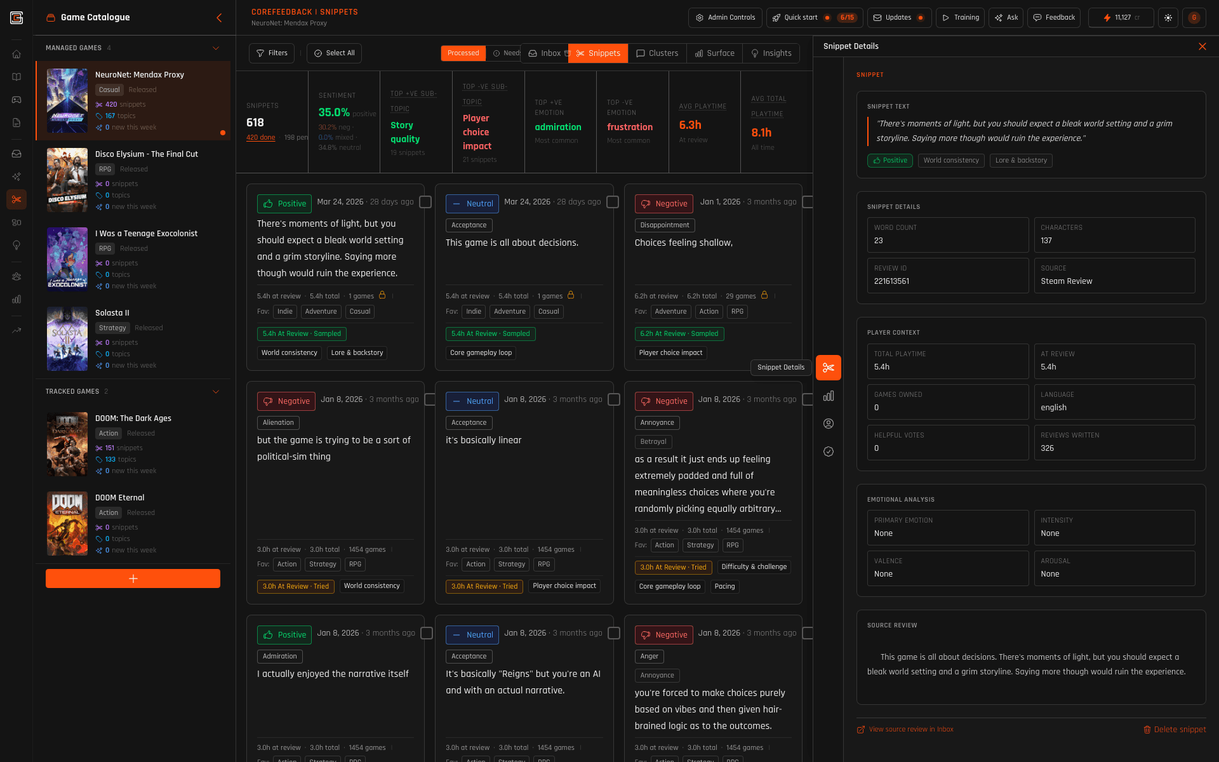Switch to the Insights tab
This screenshot has height=762, width=1219.
[x=771, y=53]
